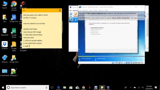
Task: Click the microphone icon in search box
Action: pyautogui.click(x=46, y=87)
